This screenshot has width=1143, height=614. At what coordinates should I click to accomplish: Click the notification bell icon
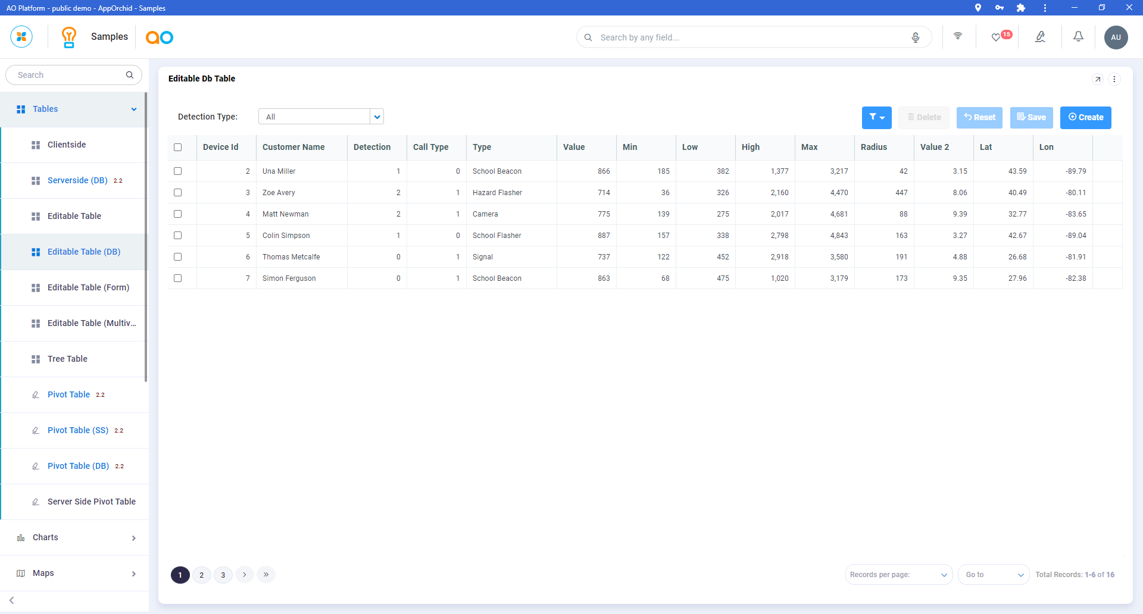tap(1078, 37)
